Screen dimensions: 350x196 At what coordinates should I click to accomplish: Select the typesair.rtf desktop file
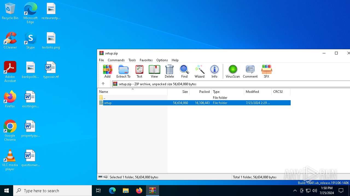(x=51, y=70)
